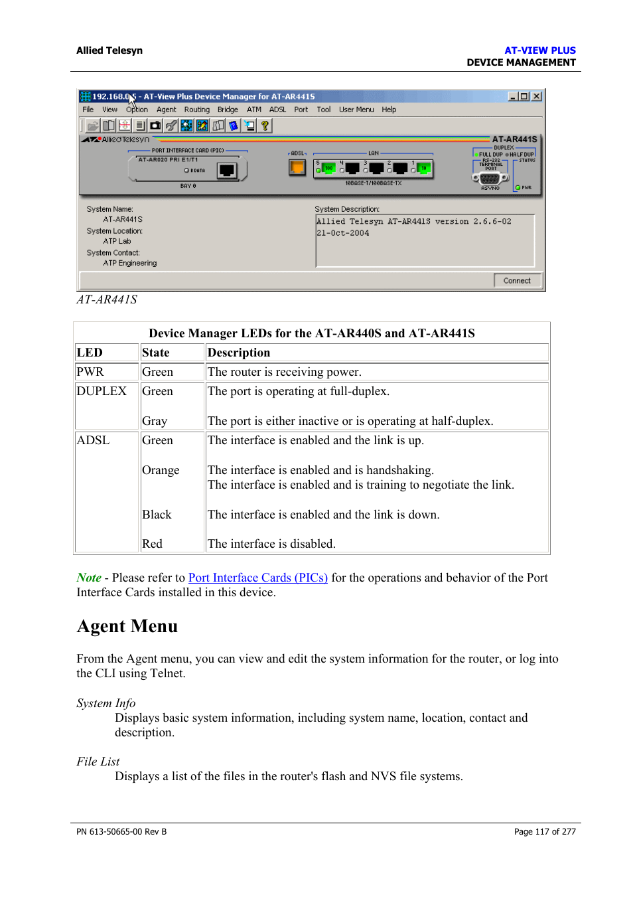This screenshot has height=897, width=633.
Task: Click the Page 117 of 277 footer
Action: click(x=545, y=831)
